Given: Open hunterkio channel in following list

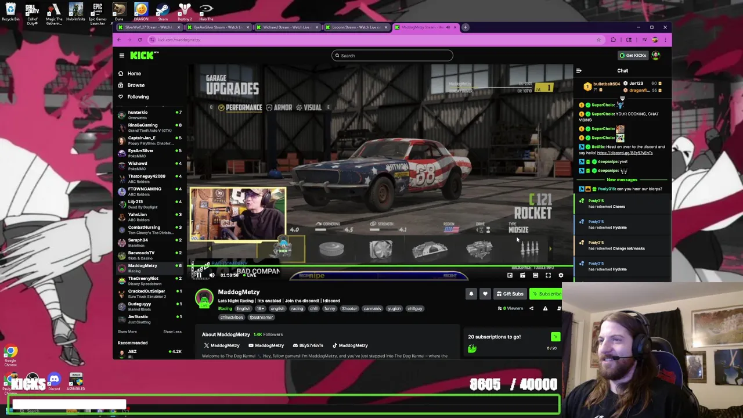Looking at the screenshot, I should coord(150,115).
